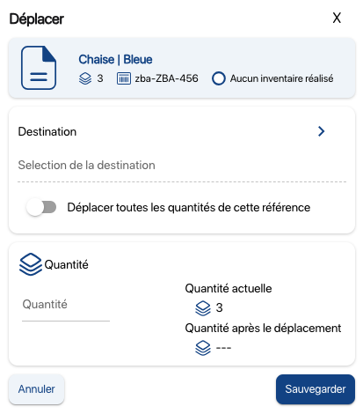The width and height of the screenshot is (363, 414).
Task: Open the Chaise | Bleue title link
Action: (x=115, y=60)
